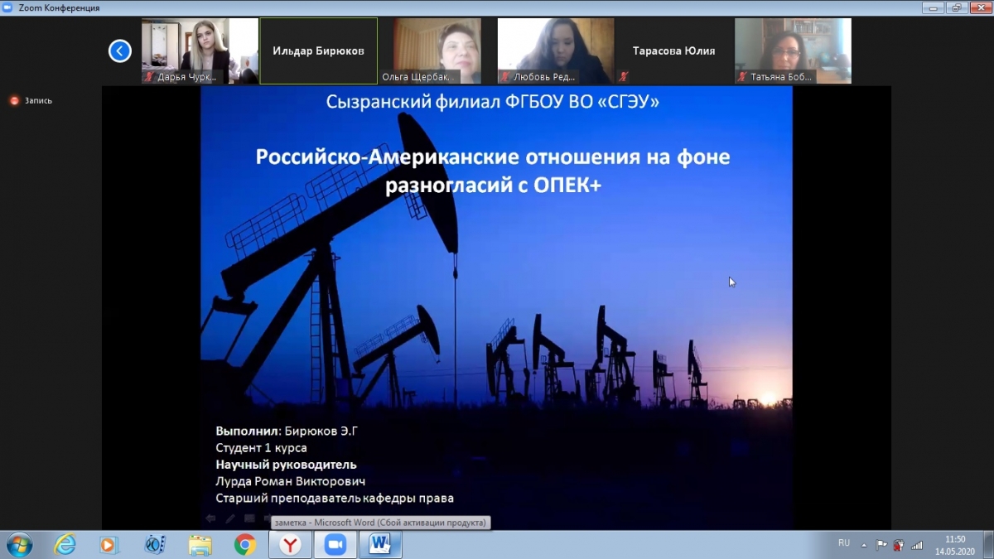Click the RU language indicator
The height and width of the screenshot is (559, 994).
tap(844, 543)
